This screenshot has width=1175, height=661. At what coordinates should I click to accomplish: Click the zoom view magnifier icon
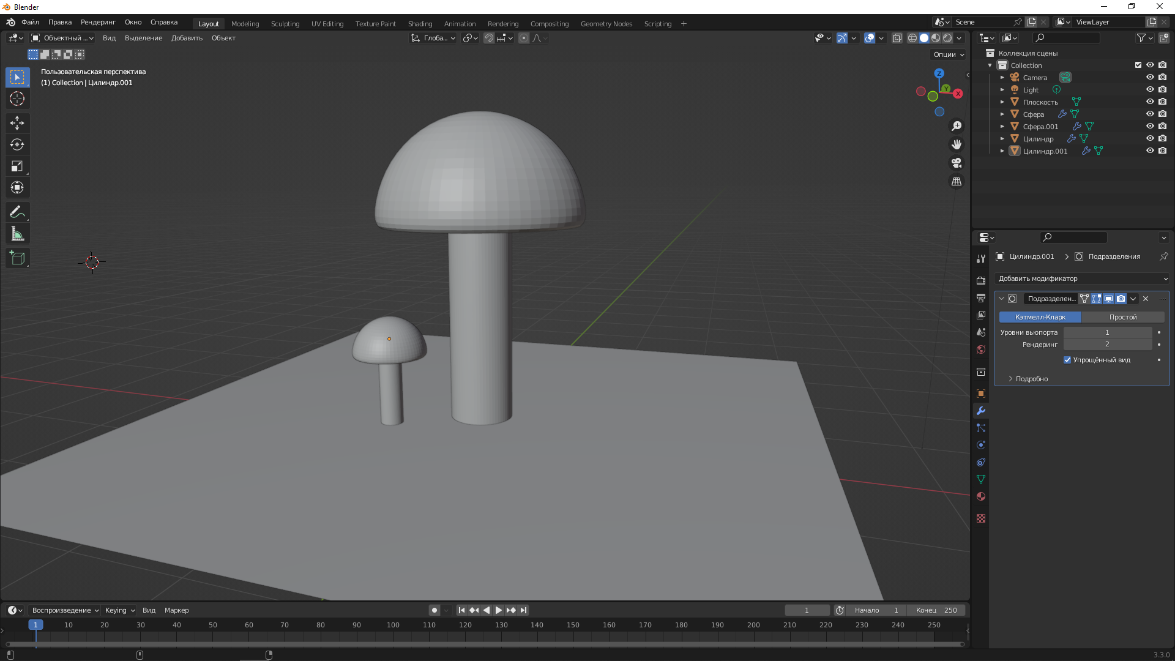pyautogui.click(x=957, y=126)
